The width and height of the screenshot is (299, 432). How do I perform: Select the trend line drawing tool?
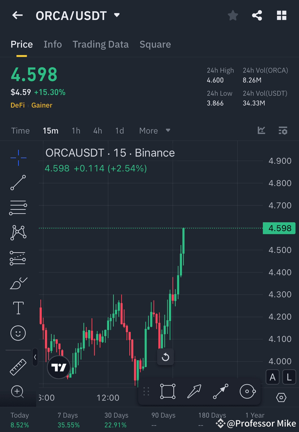pyautogui.click(x=18, y=183)
